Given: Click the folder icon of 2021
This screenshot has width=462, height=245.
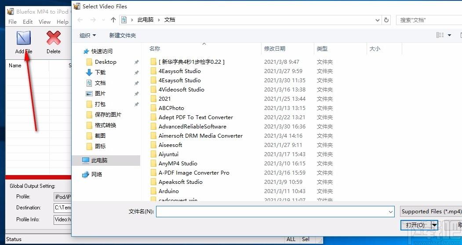Looking at the screenshot, I should pyautogui.click(x=153, y=99).
